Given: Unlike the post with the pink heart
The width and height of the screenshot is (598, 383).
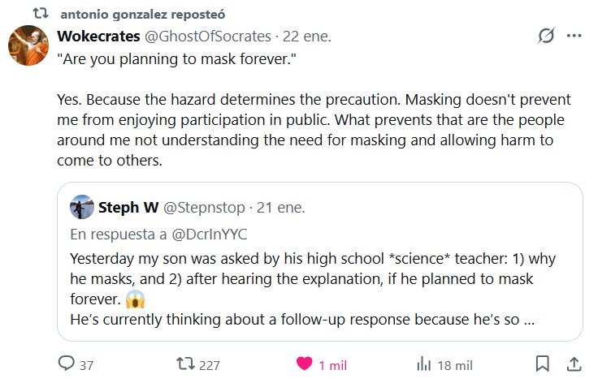Looking at the screenshot, I should coord(305,364).
